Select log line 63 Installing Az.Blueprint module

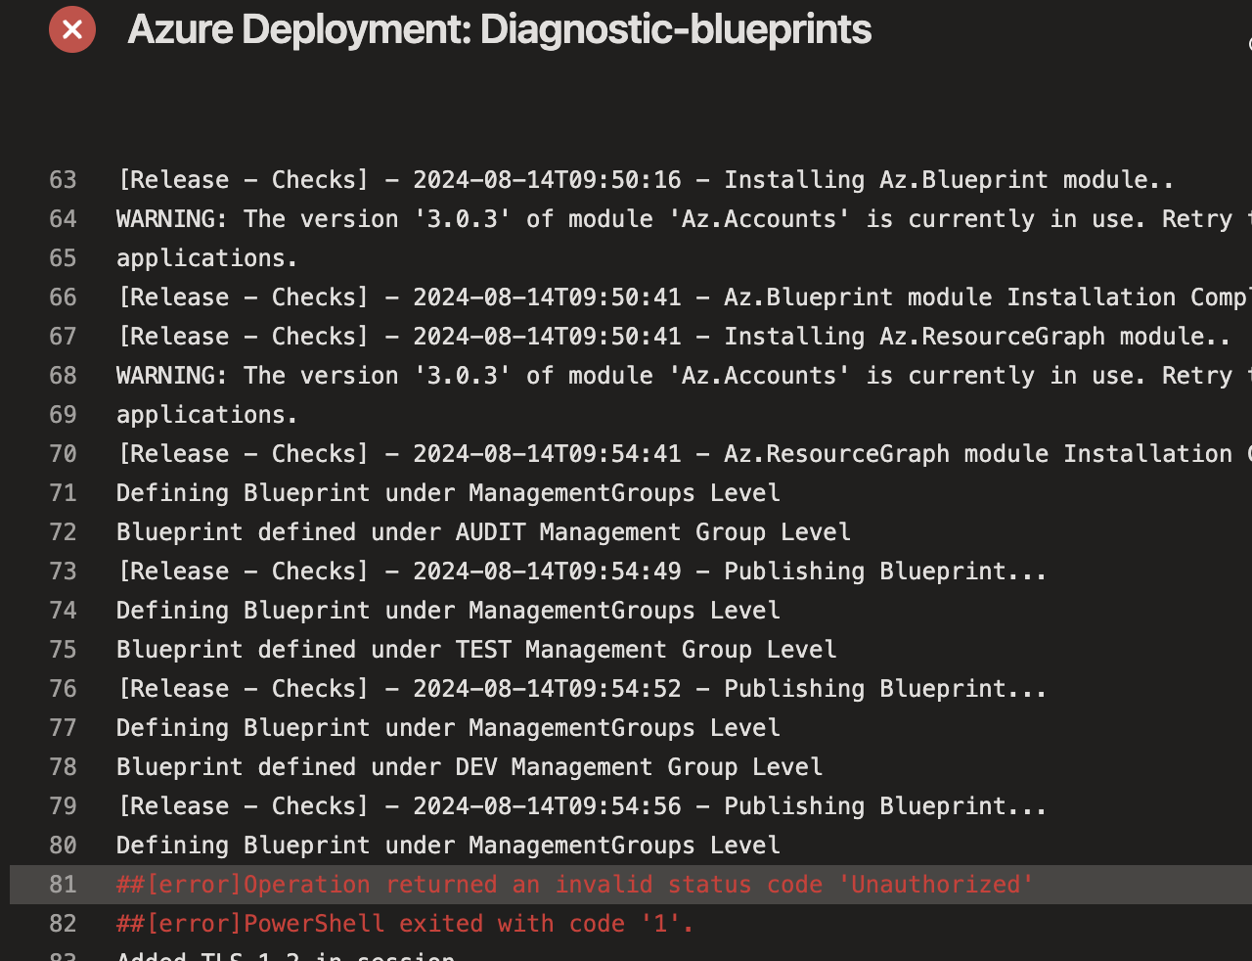click(x=646, y=180)
